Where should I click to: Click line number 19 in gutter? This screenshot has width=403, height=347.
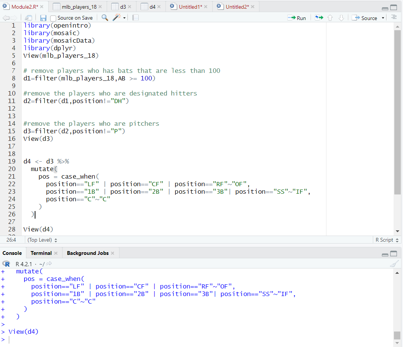[x=12, y=161]
